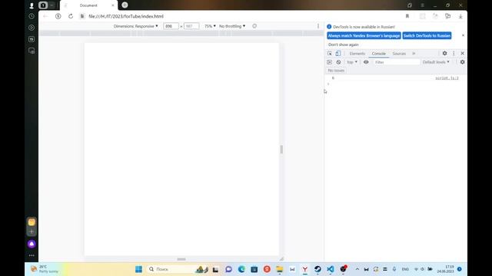Click the Yandex home button in toolbar
This screenshot has width=492, height=276.
click(58, 16)
